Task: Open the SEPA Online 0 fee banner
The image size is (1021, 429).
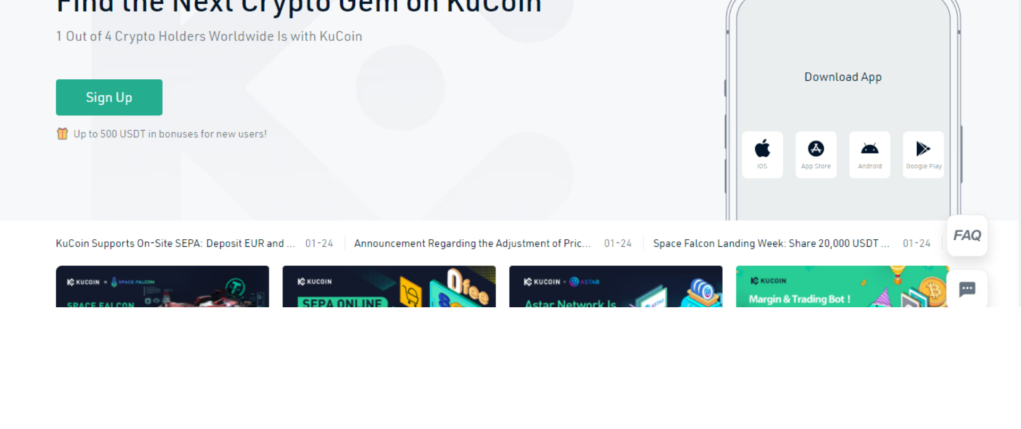Action: point(389,287)
